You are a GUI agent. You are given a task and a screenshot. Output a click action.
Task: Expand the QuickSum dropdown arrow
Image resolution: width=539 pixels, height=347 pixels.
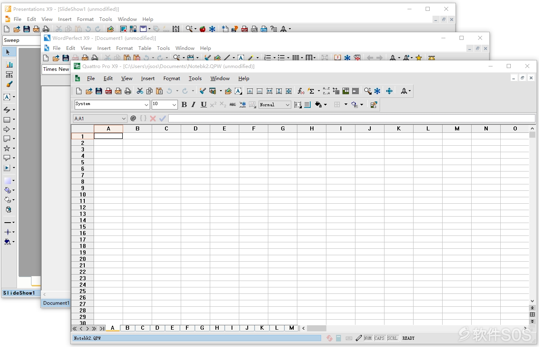318,91
